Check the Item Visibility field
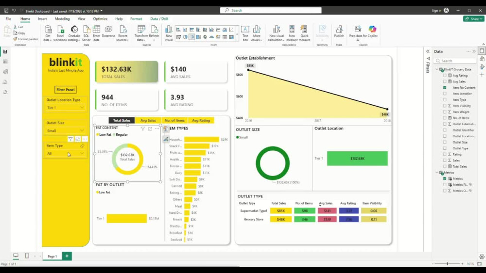Viewport: 486px width, 273px height. (445, 106)
